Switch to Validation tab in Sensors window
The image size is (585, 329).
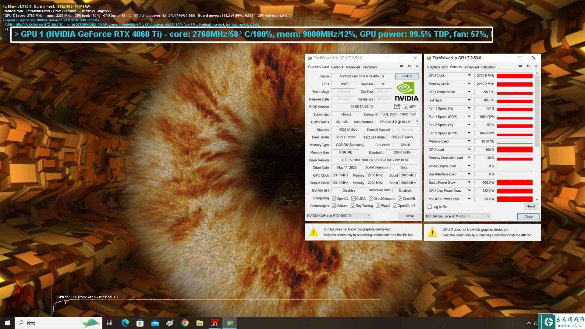point(488,67)
